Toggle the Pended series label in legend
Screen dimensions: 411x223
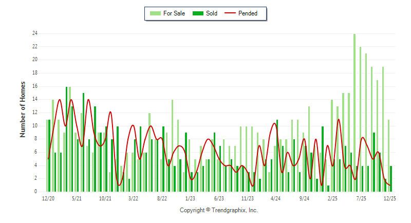tap(248, 13)
